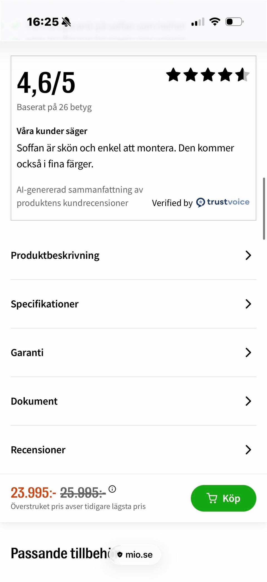Open the Recensioner section label
Screen dimensions: 267x582
point(38,450)
